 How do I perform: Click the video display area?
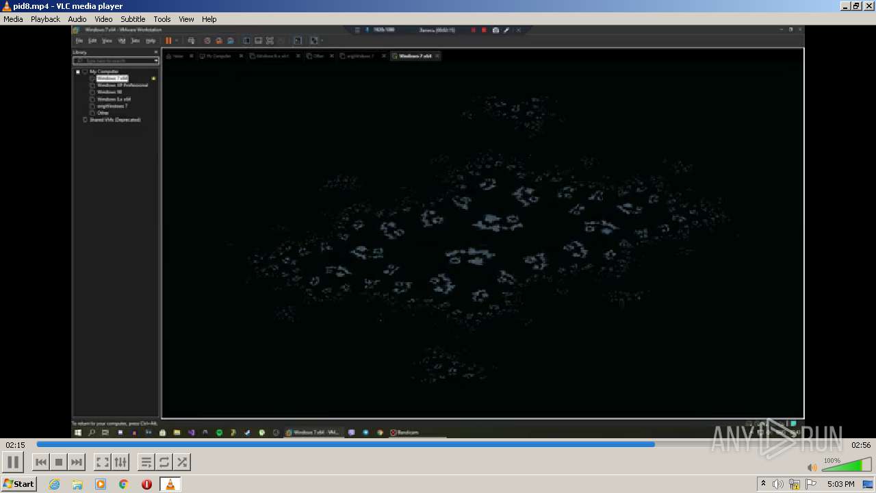click(438, 231)
